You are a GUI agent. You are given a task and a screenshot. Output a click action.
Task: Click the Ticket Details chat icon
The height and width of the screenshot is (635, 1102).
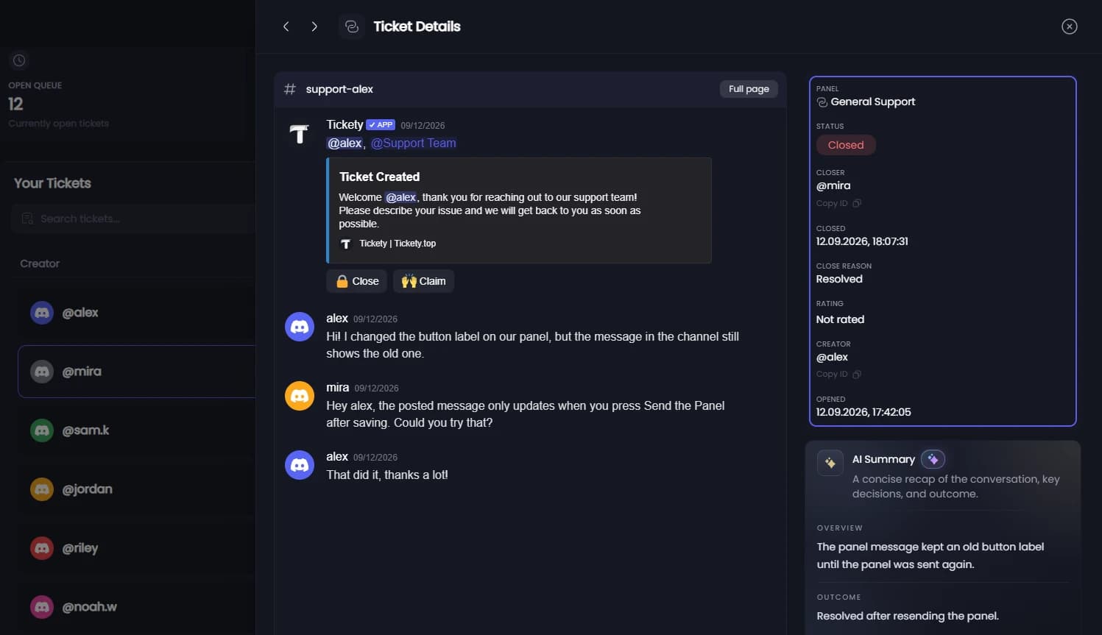tap(352, 26)
